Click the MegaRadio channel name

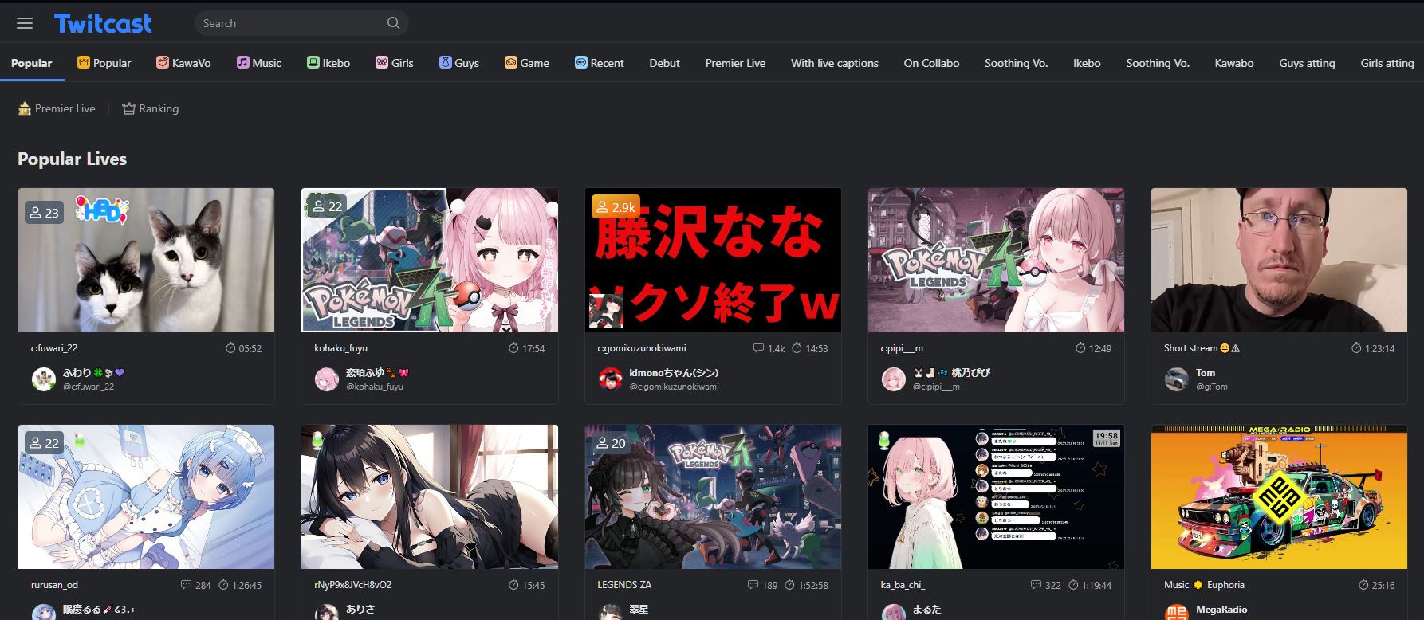click(x=1222, y=610)
